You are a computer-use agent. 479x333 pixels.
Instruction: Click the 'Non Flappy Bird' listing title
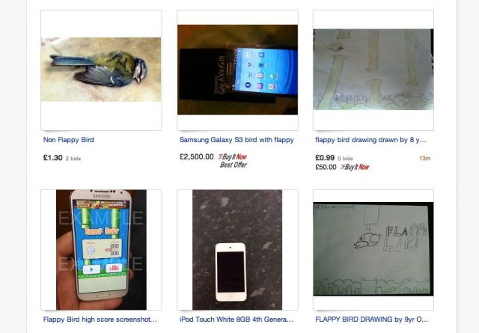point(68,140)
